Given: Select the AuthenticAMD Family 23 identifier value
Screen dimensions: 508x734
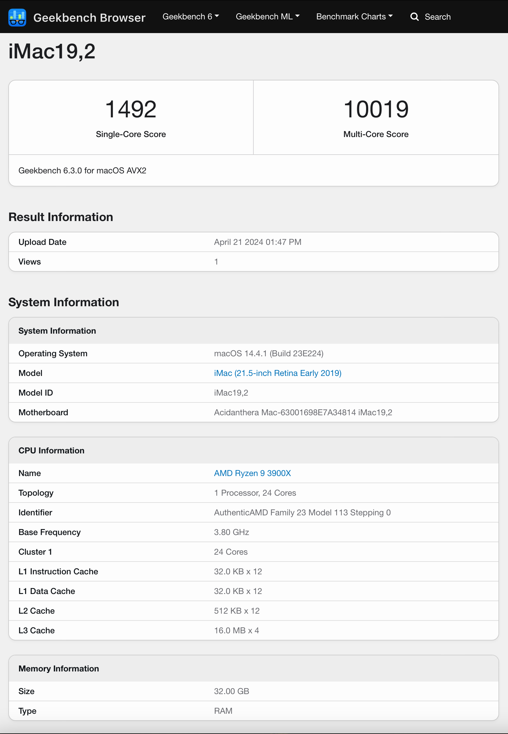Looking at the screenshot, I should 302,512.
